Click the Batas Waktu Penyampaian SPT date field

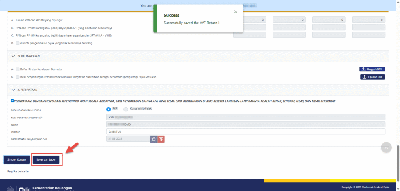tap(128, 139)
